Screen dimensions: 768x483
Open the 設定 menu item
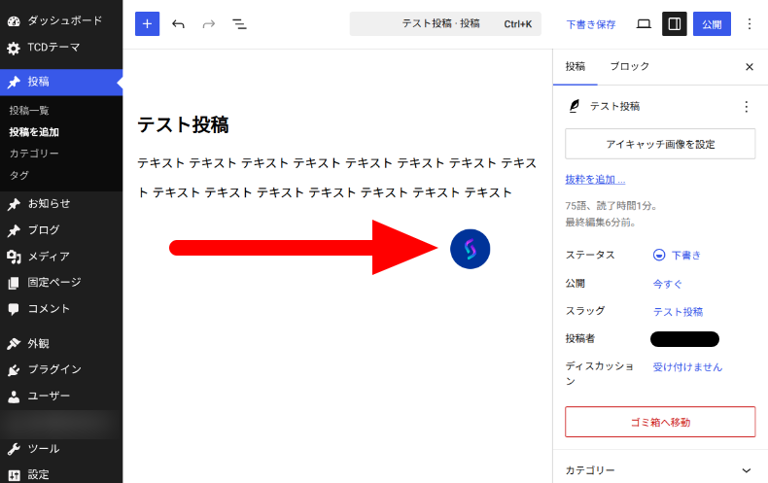tap(61, 474)
